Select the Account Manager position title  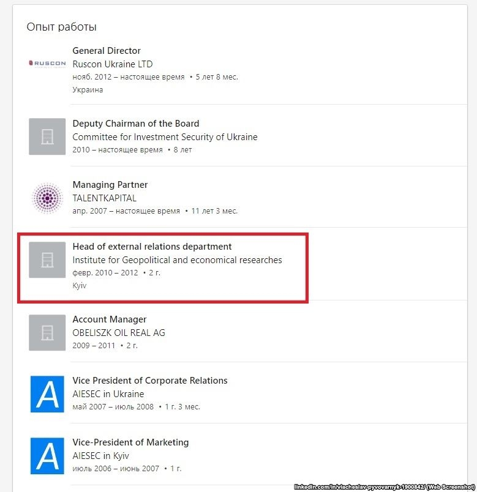click(110, 319)
